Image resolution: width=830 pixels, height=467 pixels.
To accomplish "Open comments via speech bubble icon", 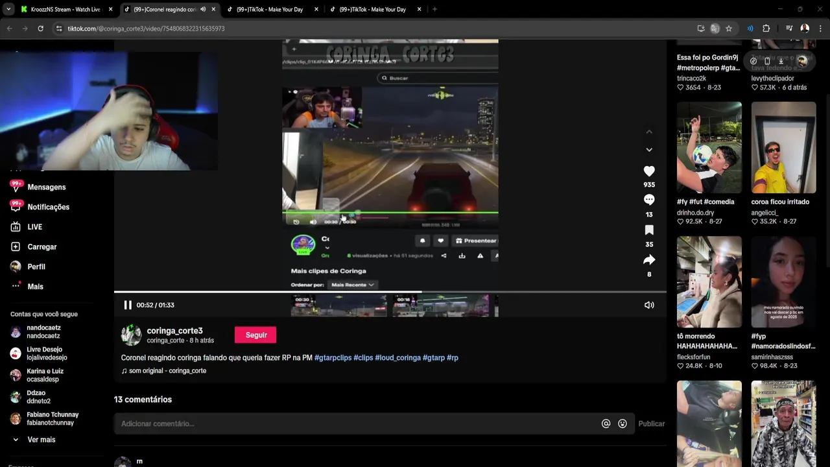I will pyautogui.click(x=649, y=200).
